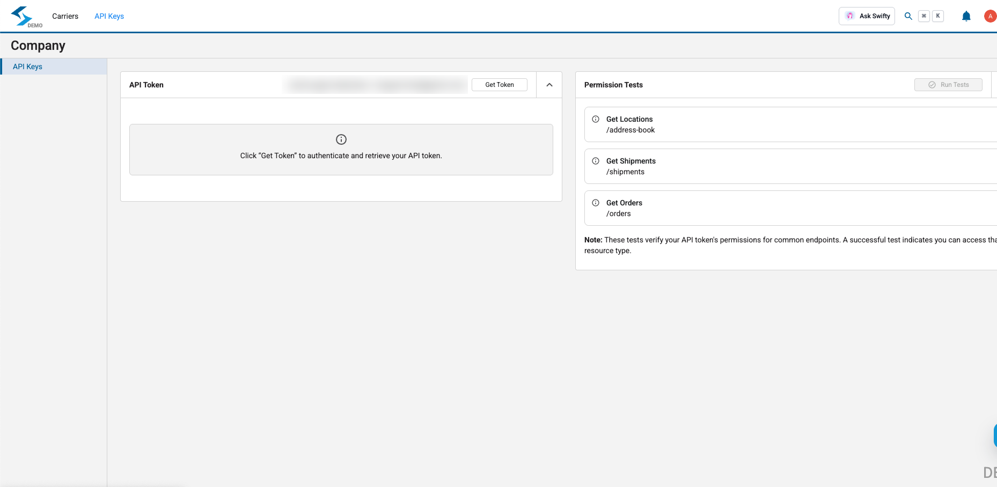Click the /orders endpoint text
The height and width of the screenshot is (487, 997).
(x=618, y=213)
